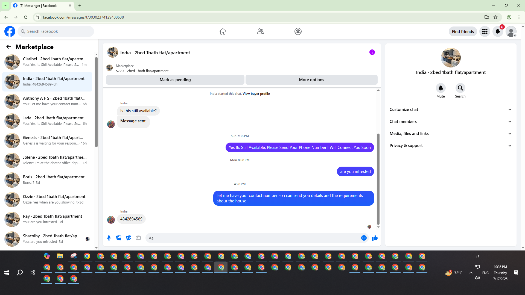The width and height of the screenshot is (525, 295).
Task: Open the $720 2bed 1bath listing link
Action: [142, 71]
